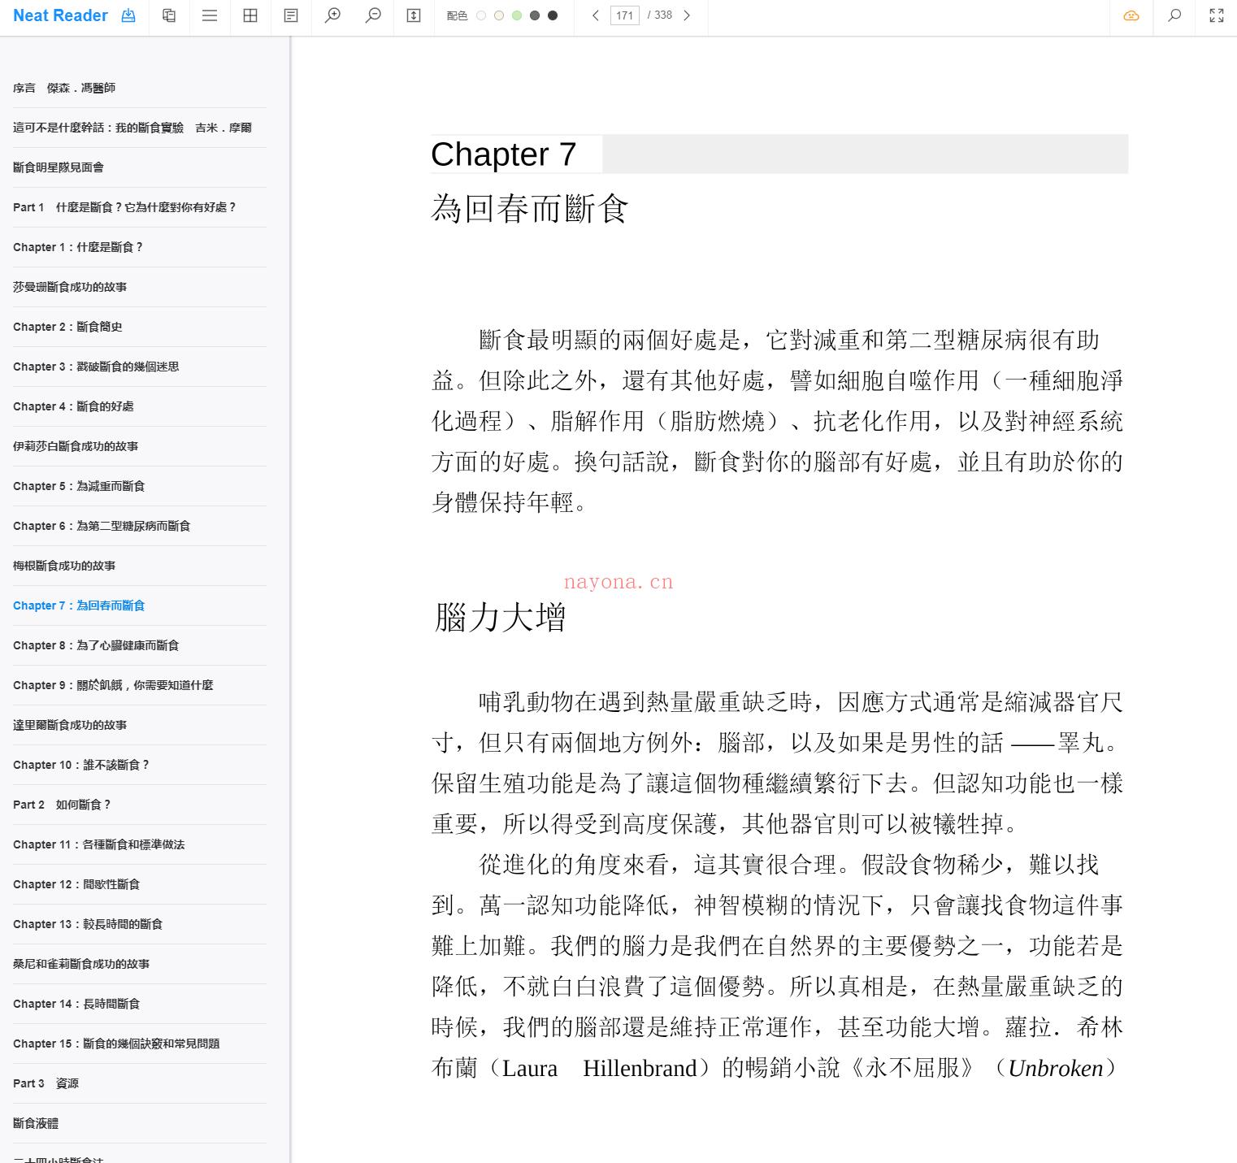Open 桑尼和雀莉斷食成功的故事
1237x1163 pixels.
pos(140,964)
